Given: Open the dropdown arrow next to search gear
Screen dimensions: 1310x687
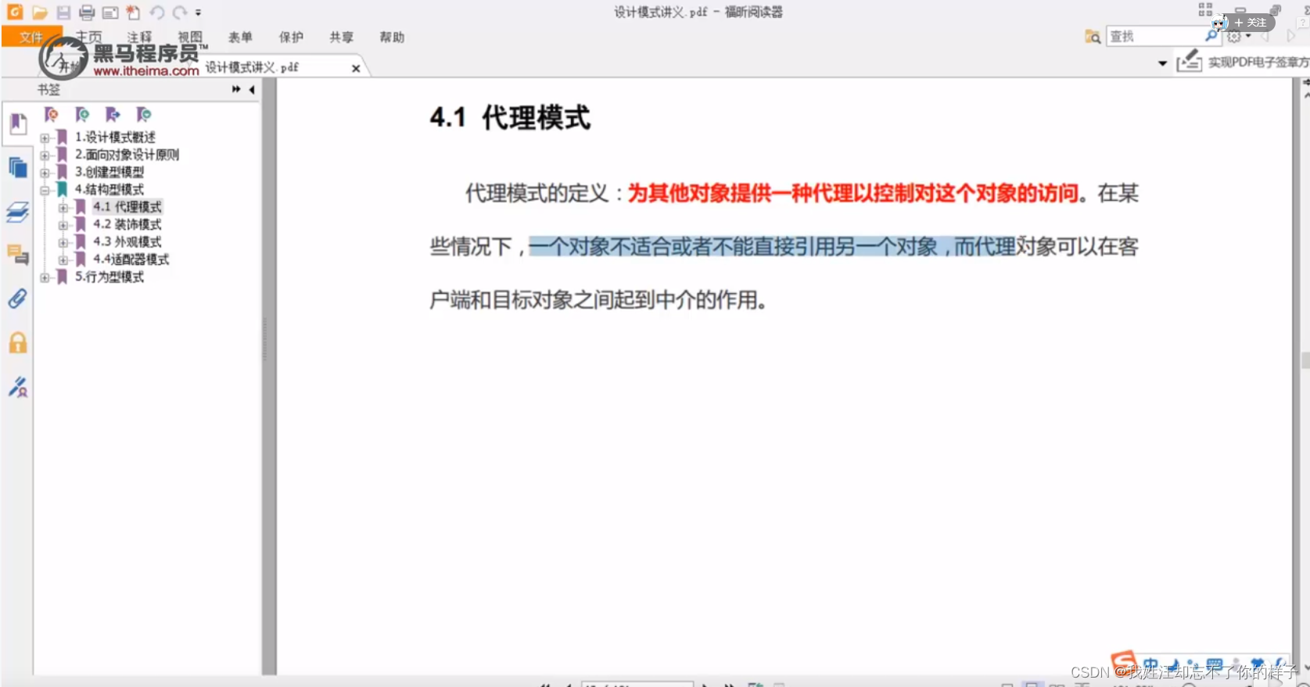Looking at the screenshot, I should tap(1248, 37).
